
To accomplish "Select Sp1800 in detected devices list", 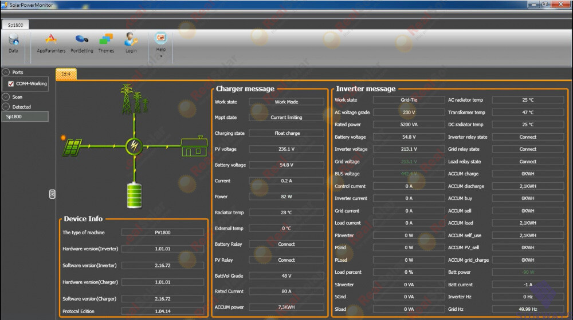I will (25, 117).
